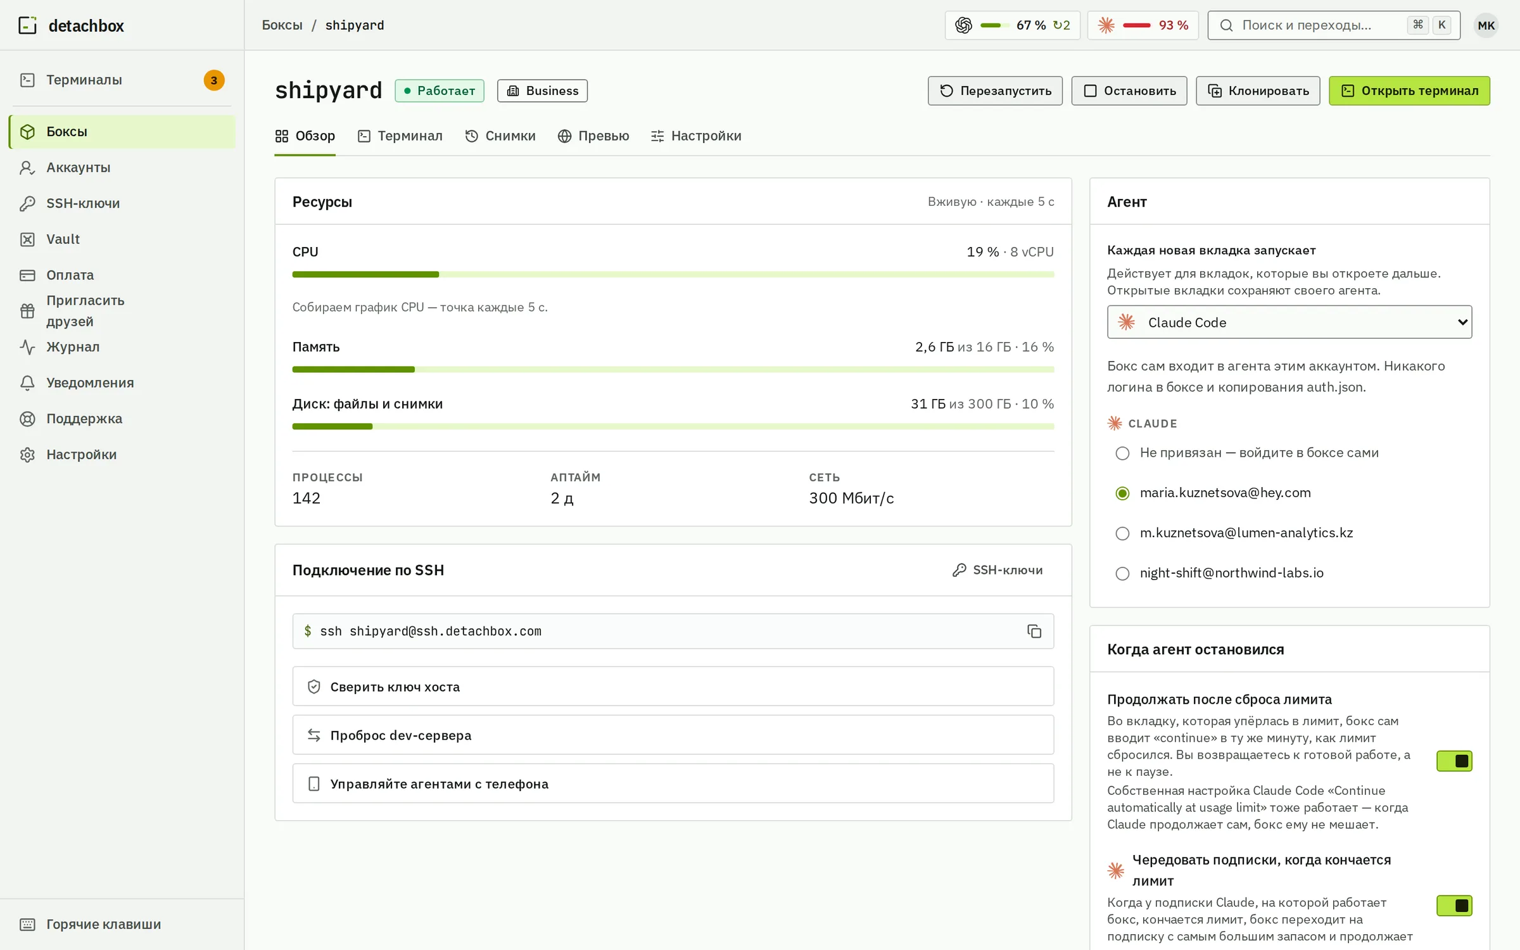Image resolution: width=1520 pixels, height=950 pixels.
Task: Open Уведомления bell item
Action: [x=122, y=383]
